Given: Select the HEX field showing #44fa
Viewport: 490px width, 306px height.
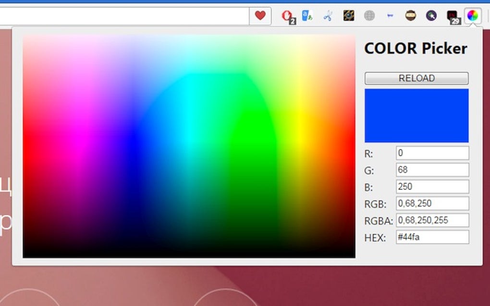Looking at the screenshot, I should tap(431, 236).
